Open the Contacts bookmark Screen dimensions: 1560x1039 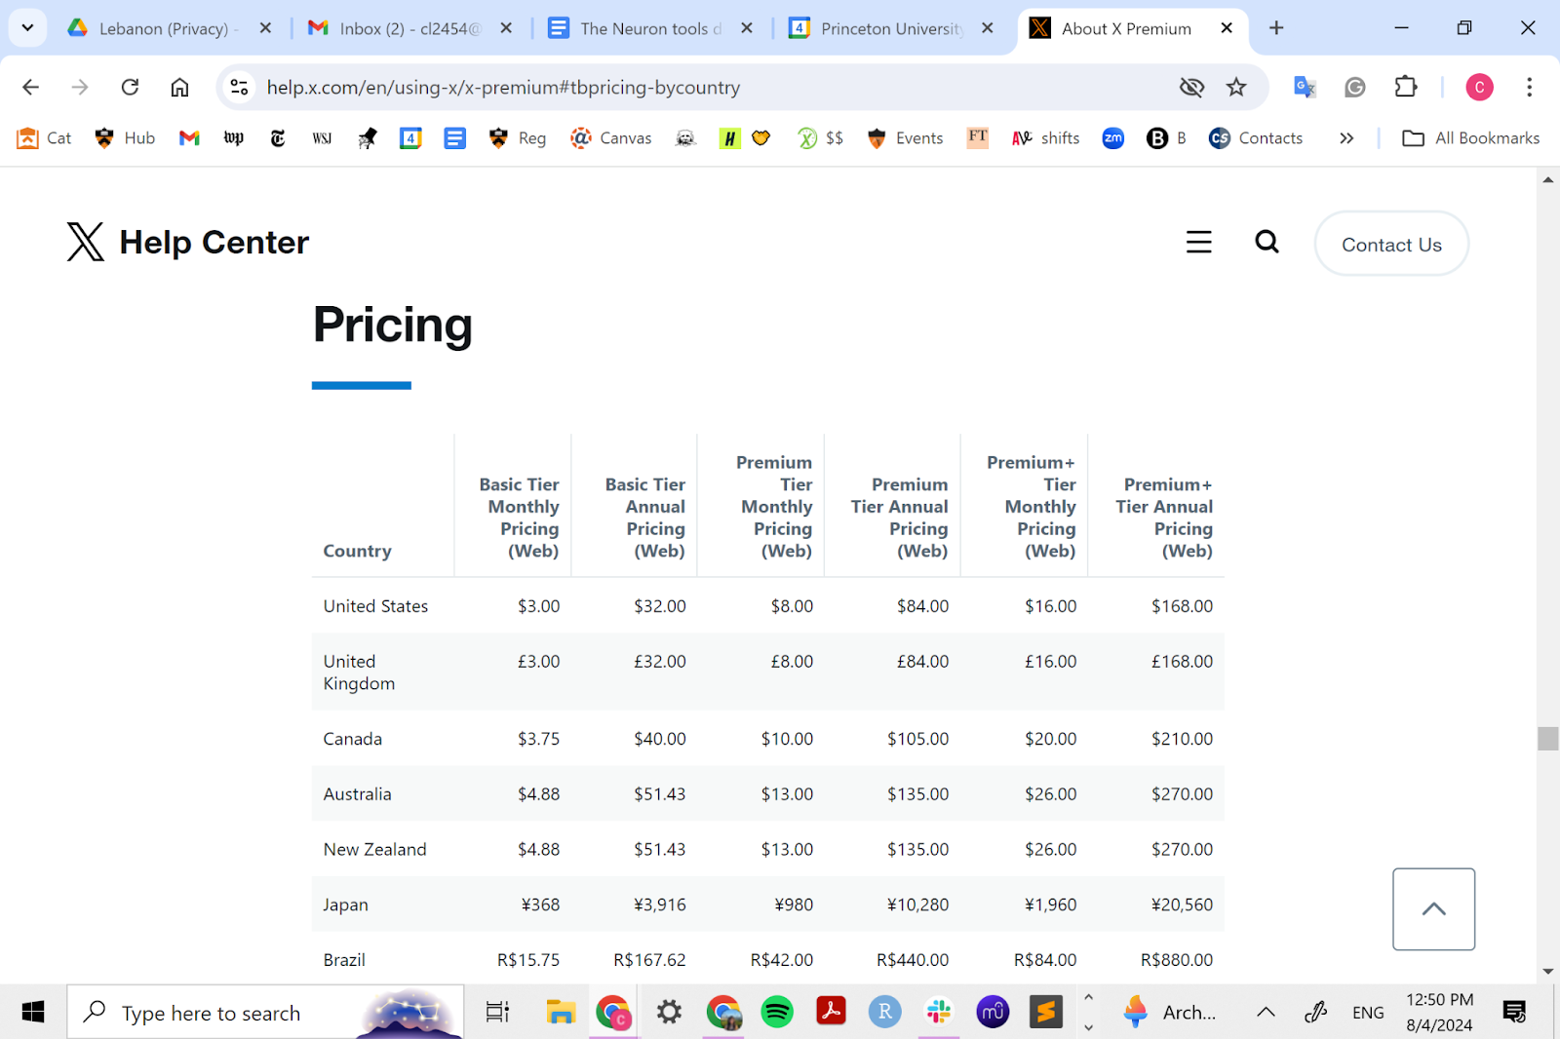tap(1256, 138)
